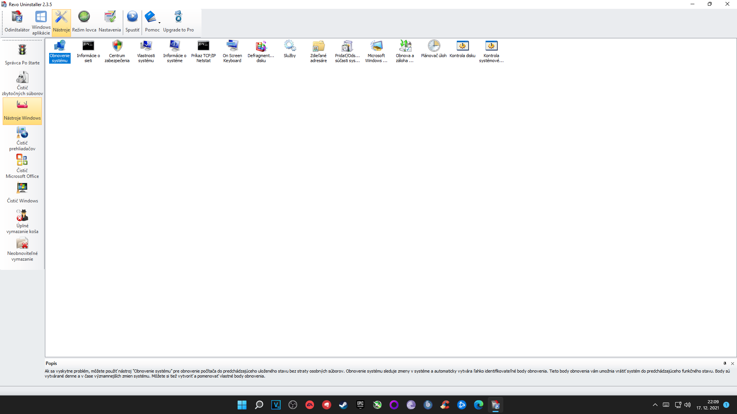Image resolution: width=737 pixels, height=414 pixels.
Task: Open the Odinštalátor tool
Action: pyautogui.click(x=17, y=22)
